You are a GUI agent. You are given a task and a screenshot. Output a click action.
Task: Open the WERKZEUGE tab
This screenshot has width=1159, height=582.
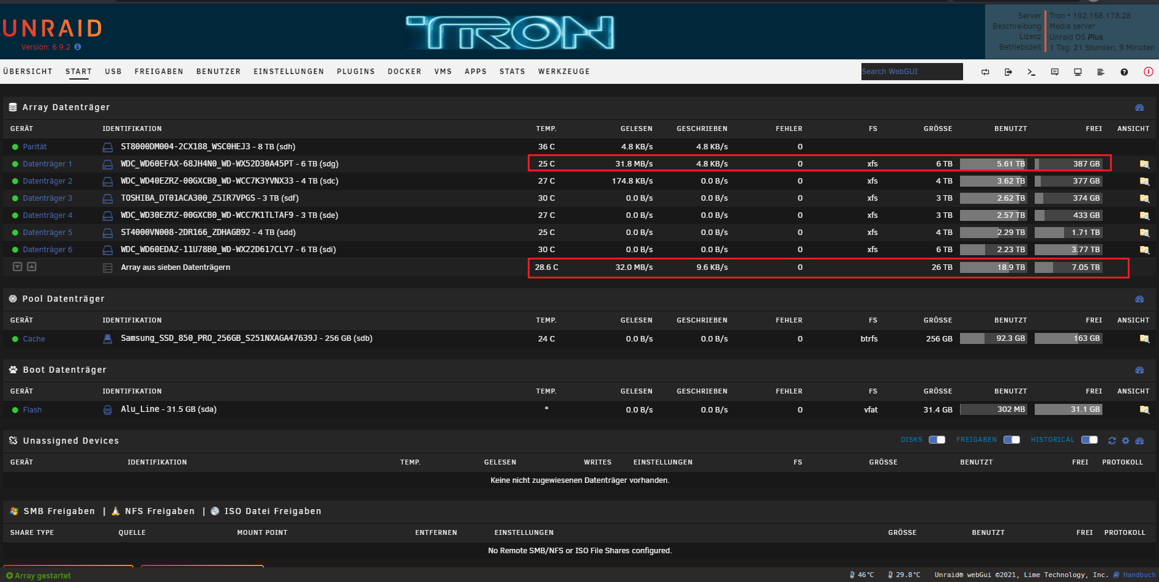pyautogui.click(x=564, y=72)
